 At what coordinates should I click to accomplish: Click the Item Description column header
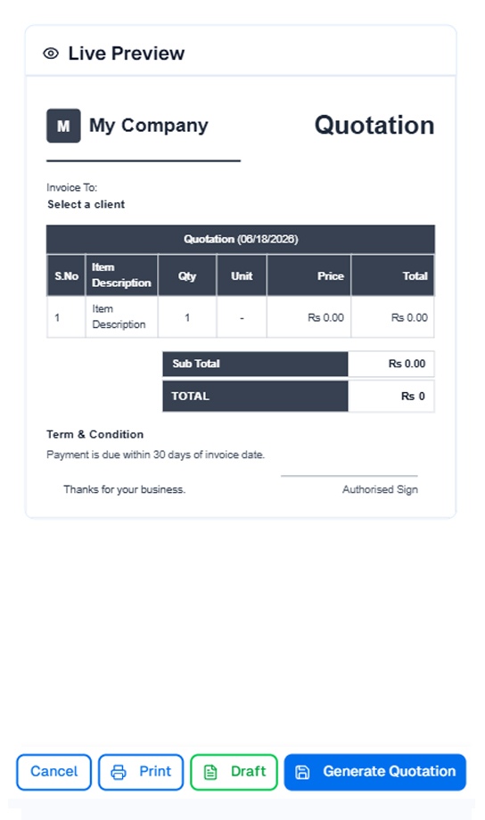(121, 275)
